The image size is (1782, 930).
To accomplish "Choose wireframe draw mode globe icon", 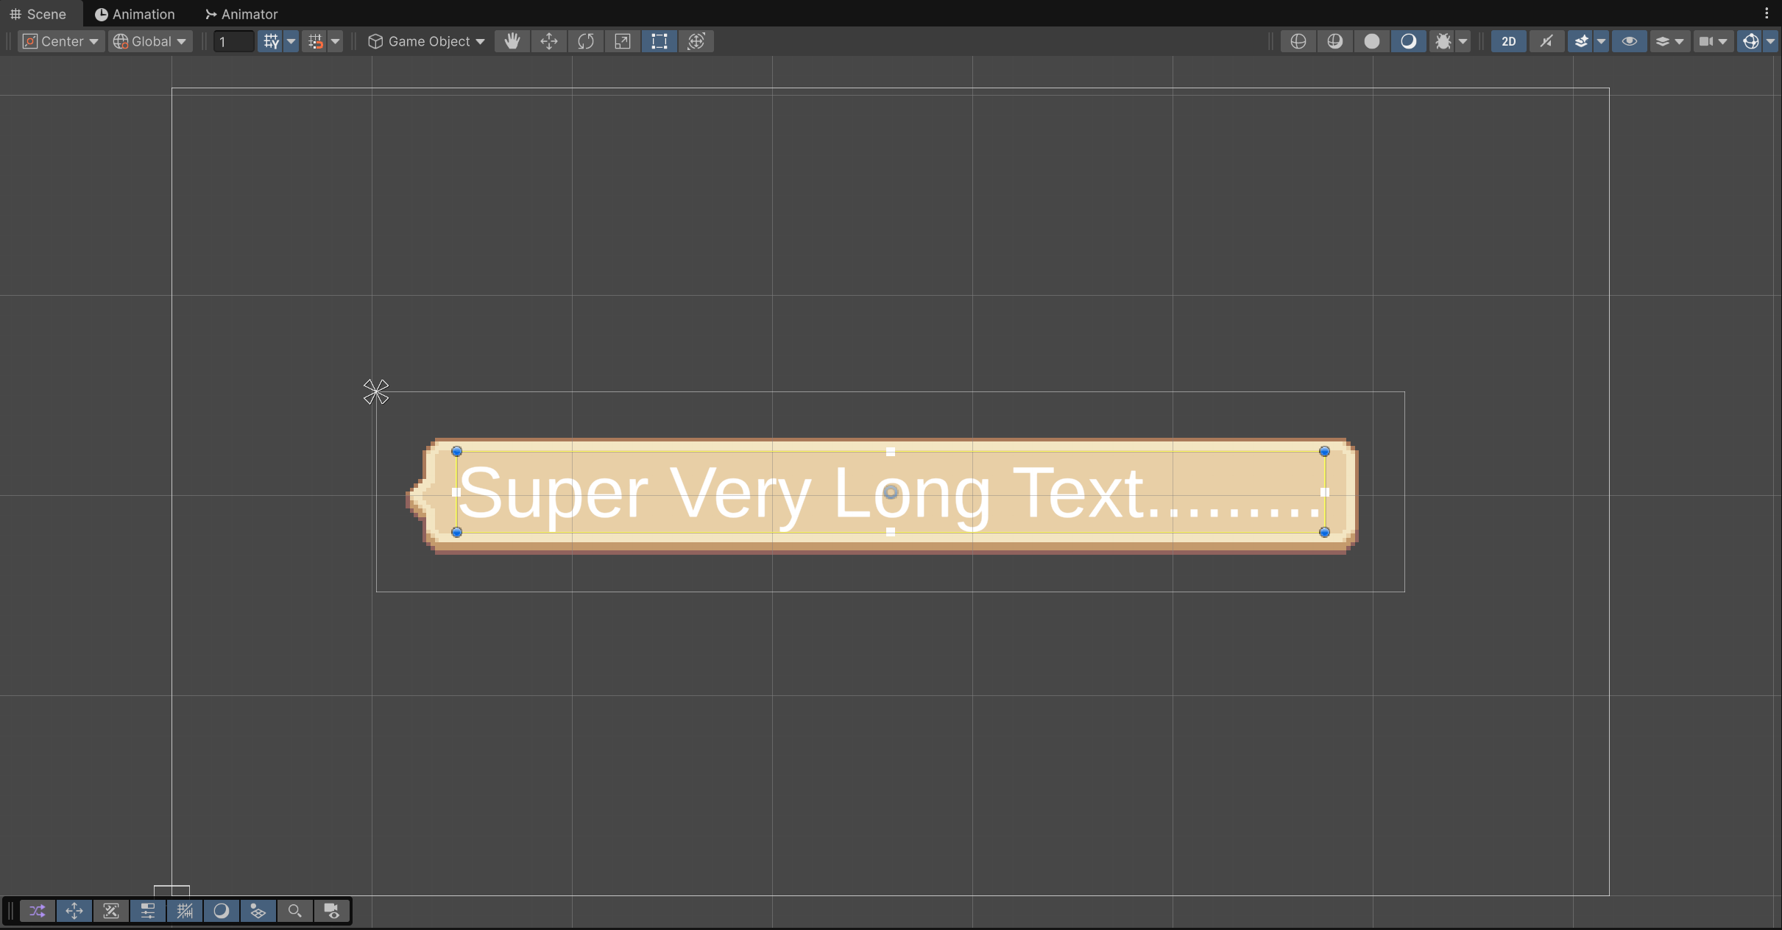I will [x=1298, y=41].
